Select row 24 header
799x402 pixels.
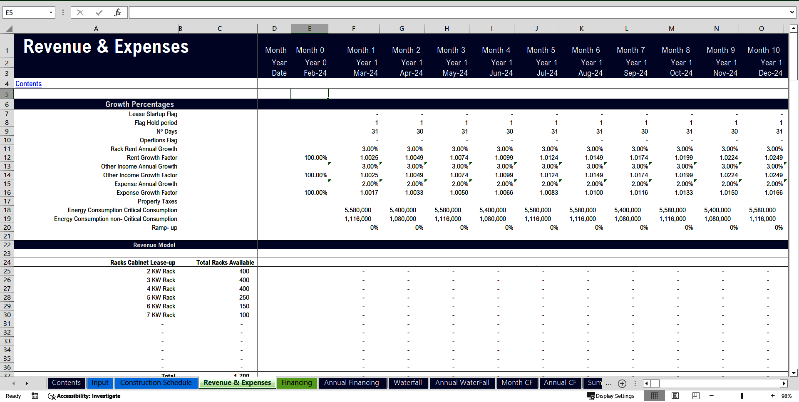[7, 263]
